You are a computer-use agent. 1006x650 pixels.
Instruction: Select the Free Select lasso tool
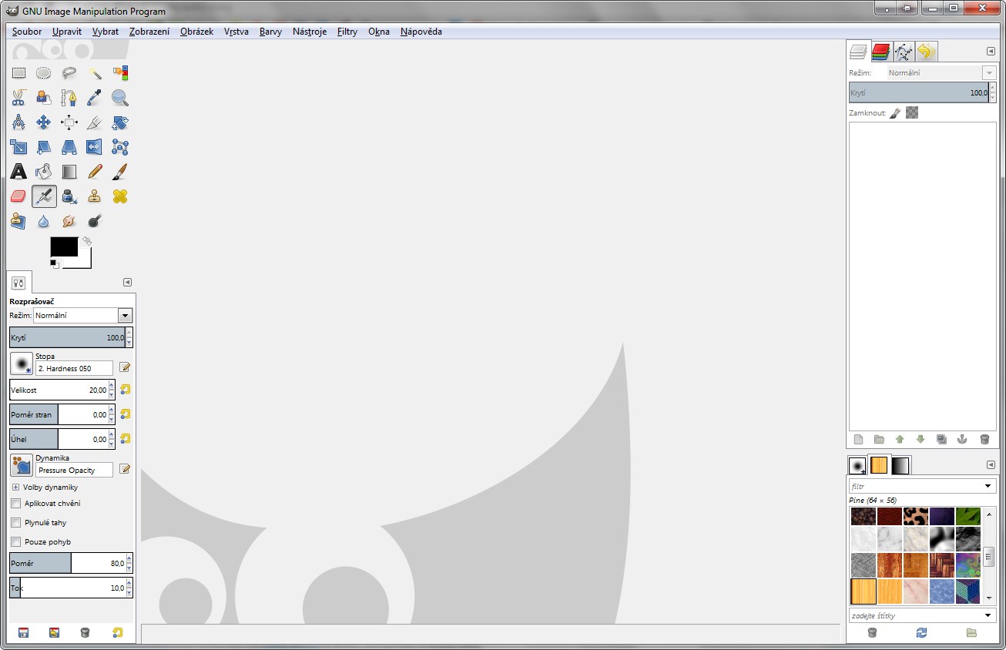[69, 73]
